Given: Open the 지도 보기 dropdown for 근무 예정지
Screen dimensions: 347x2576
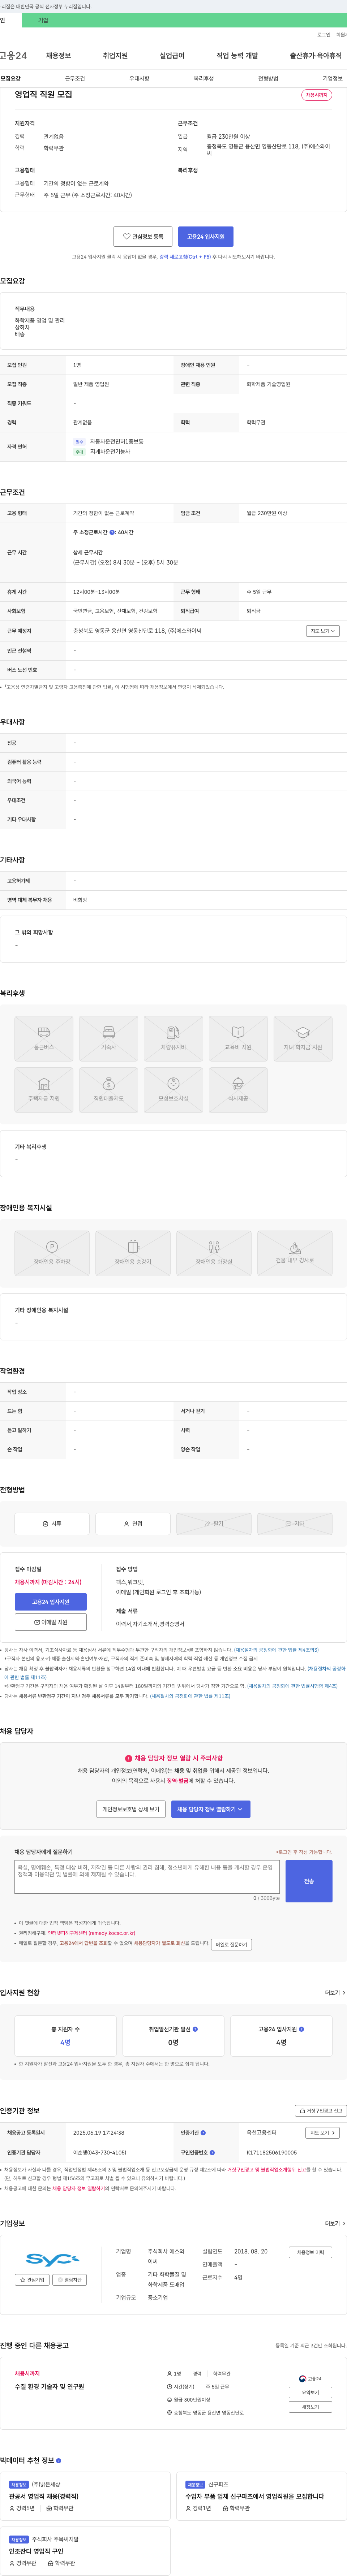Looking at the screenshot, I should (x=323, y=631).
